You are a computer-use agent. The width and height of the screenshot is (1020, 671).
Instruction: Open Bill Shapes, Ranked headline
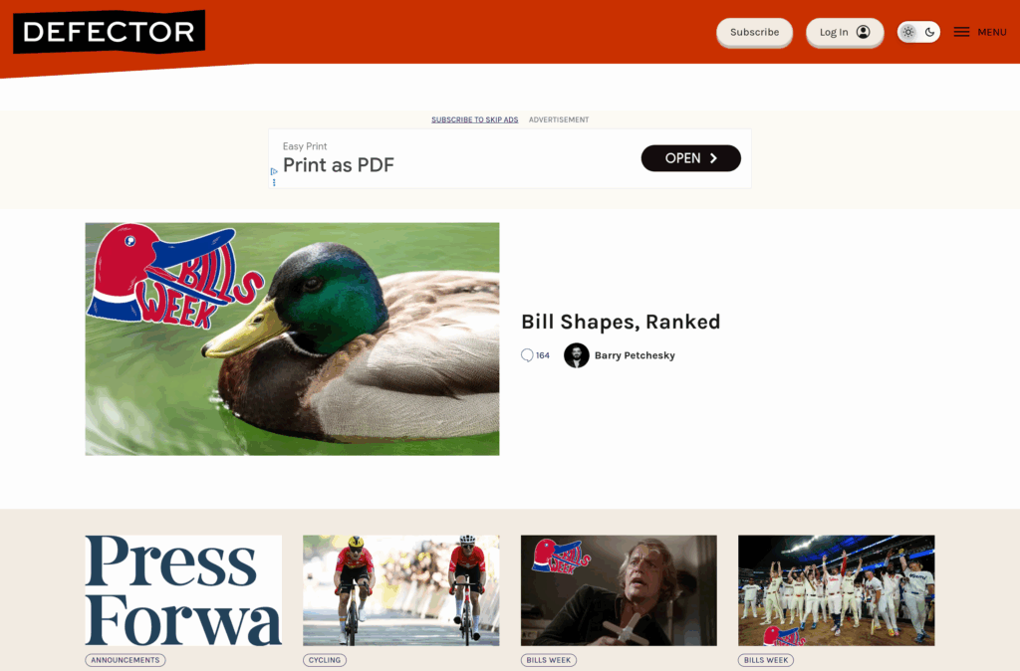(621, 322)
